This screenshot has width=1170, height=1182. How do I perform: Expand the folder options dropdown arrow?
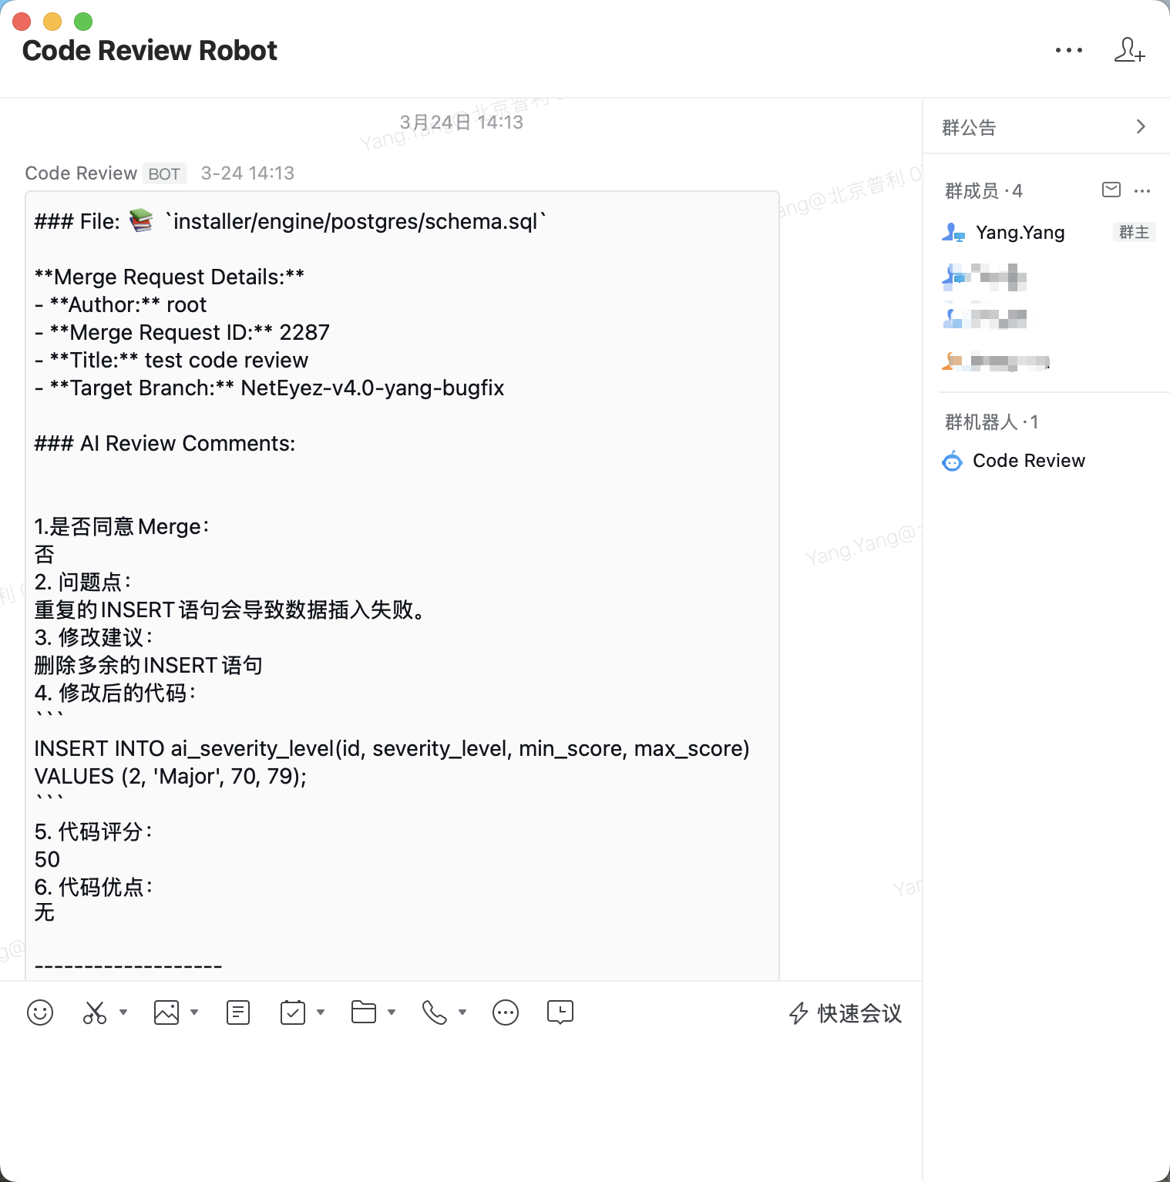(x=392, y=1012)
